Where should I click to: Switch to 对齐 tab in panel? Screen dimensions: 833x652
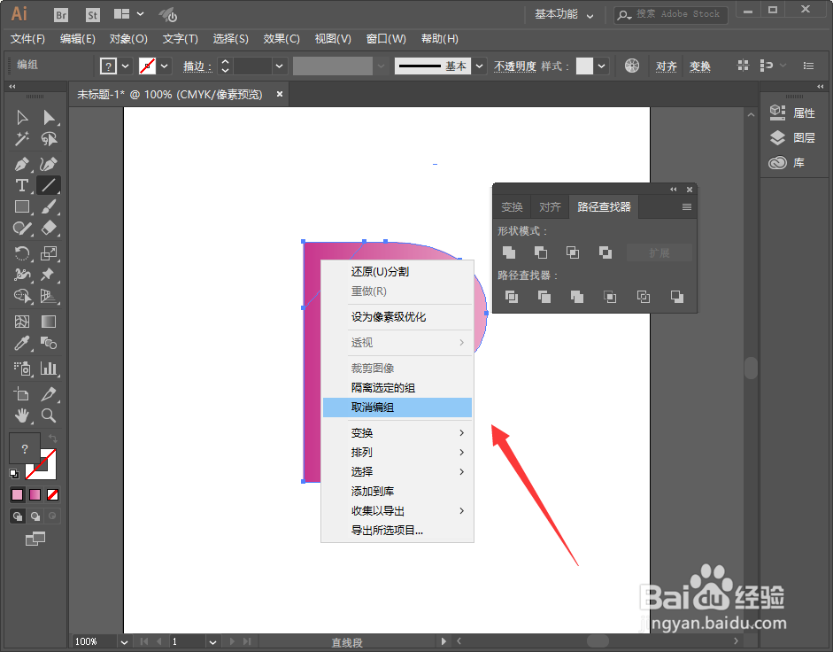pos(550,207)
